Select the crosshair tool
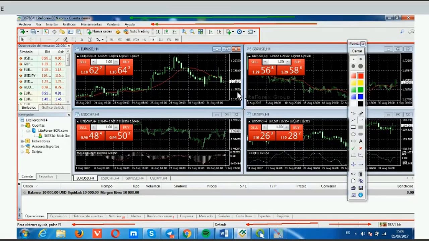This screenshot has width=429, height=241. [x=30, y=39]
